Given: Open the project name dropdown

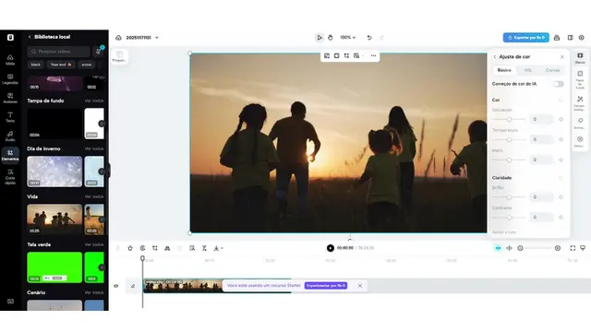Looking at the screenshot, I should pyautogui.click(x=157, y=38).
